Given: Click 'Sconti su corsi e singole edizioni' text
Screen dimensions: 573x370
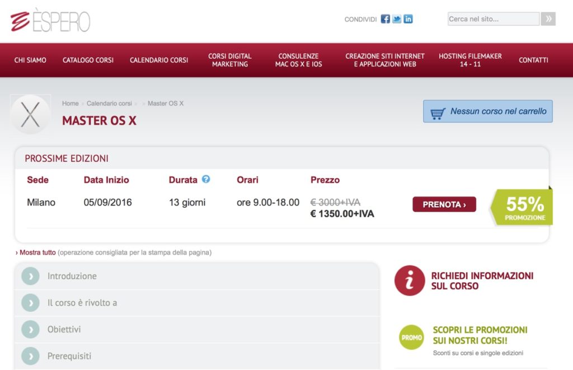Looking at the screenshot, I should coord(478,353).
